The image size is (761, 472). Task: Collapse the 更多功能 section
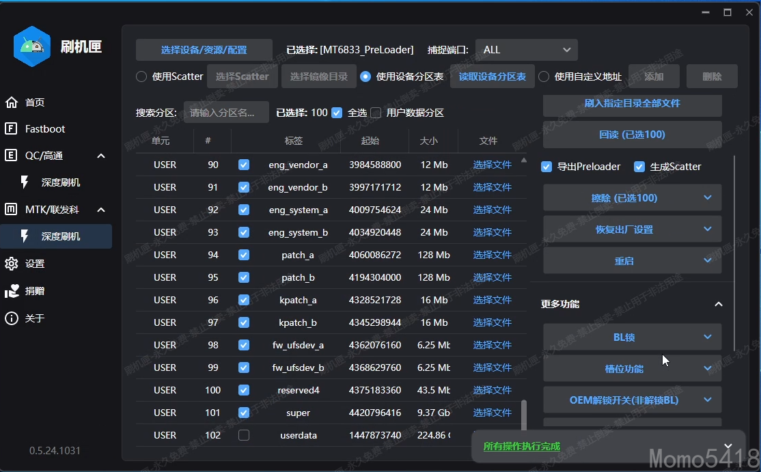(x=718, y=304)
